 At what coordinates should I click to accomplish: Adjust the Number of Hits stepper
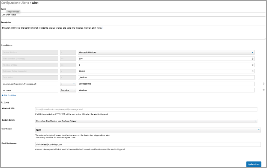pos(252,65)
